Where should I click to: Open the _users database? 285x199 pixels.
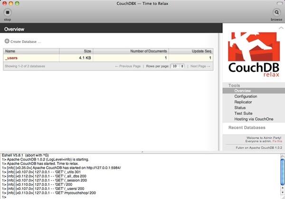point(11,58)
